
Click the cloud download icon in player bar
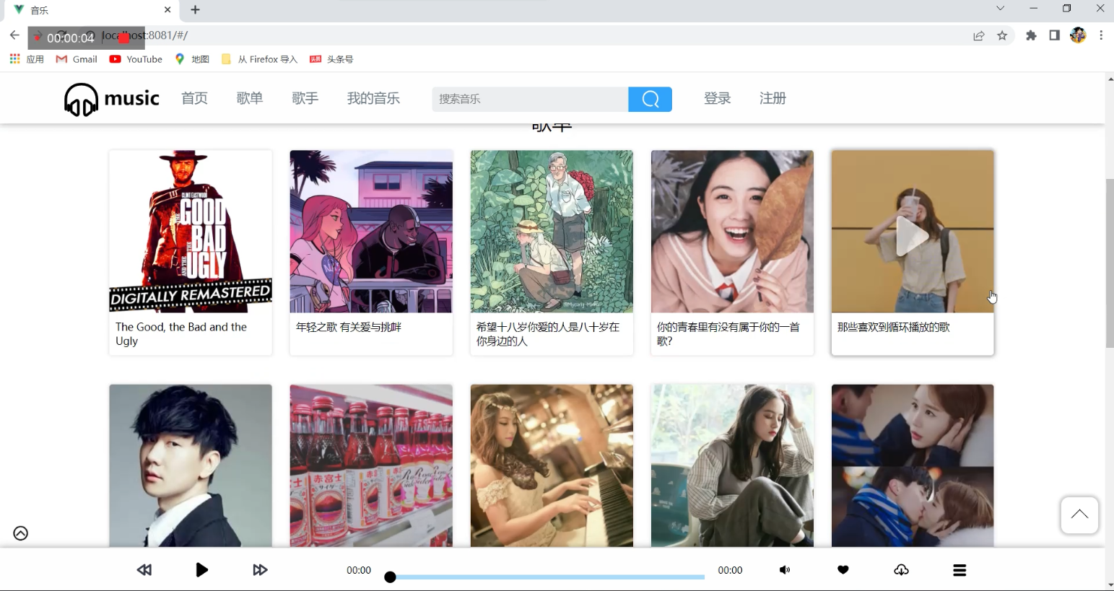(901, 569)
